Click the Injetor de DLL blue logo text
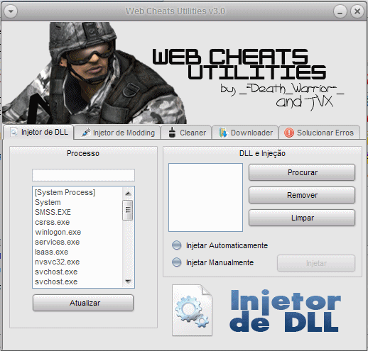 point(285,311)
